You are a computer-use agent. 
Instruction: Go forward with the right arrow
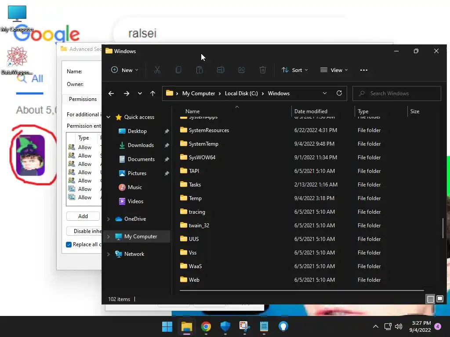click(126, 93)
